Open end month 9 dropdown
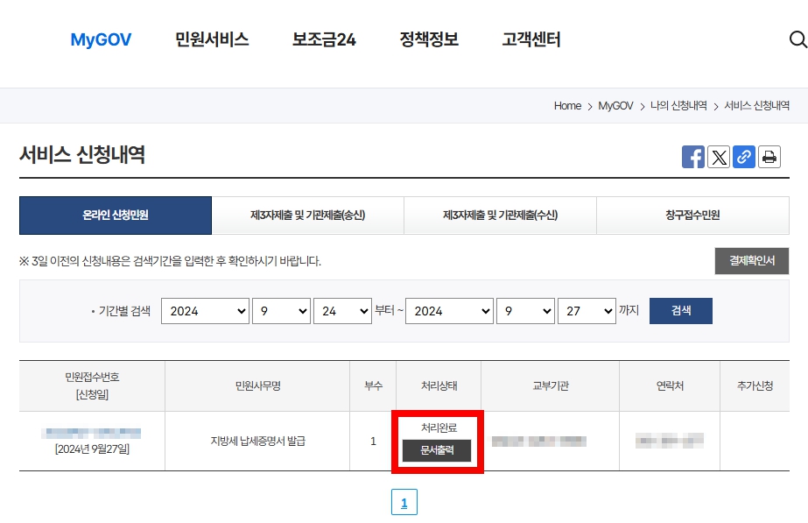 pyautogui.click(x=525, y=311)
